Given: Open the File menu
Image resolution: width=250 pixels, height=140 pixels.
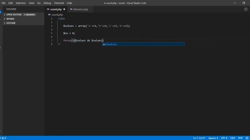Looking at the screenshot, I should click(x=4, y=3).
